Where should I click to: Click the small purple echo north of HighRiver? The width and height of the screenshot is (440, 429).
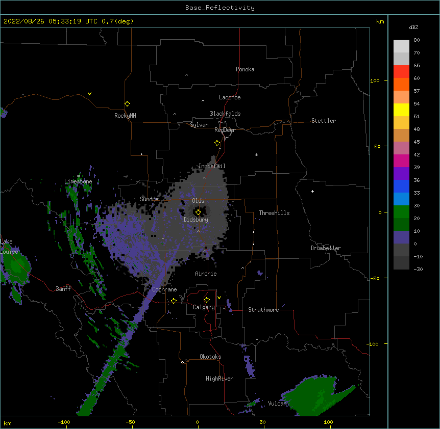click(x=249, y=366)
